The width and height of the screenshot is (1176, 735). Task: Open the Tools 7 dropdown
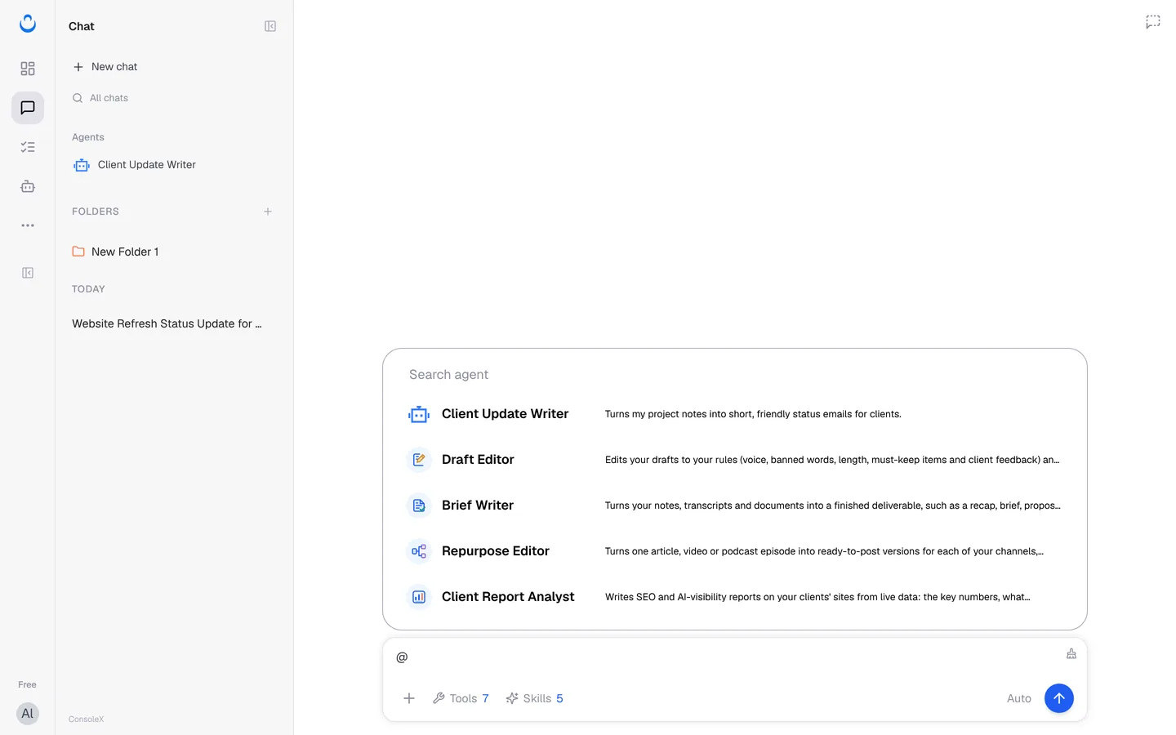(x=461, y=698)
